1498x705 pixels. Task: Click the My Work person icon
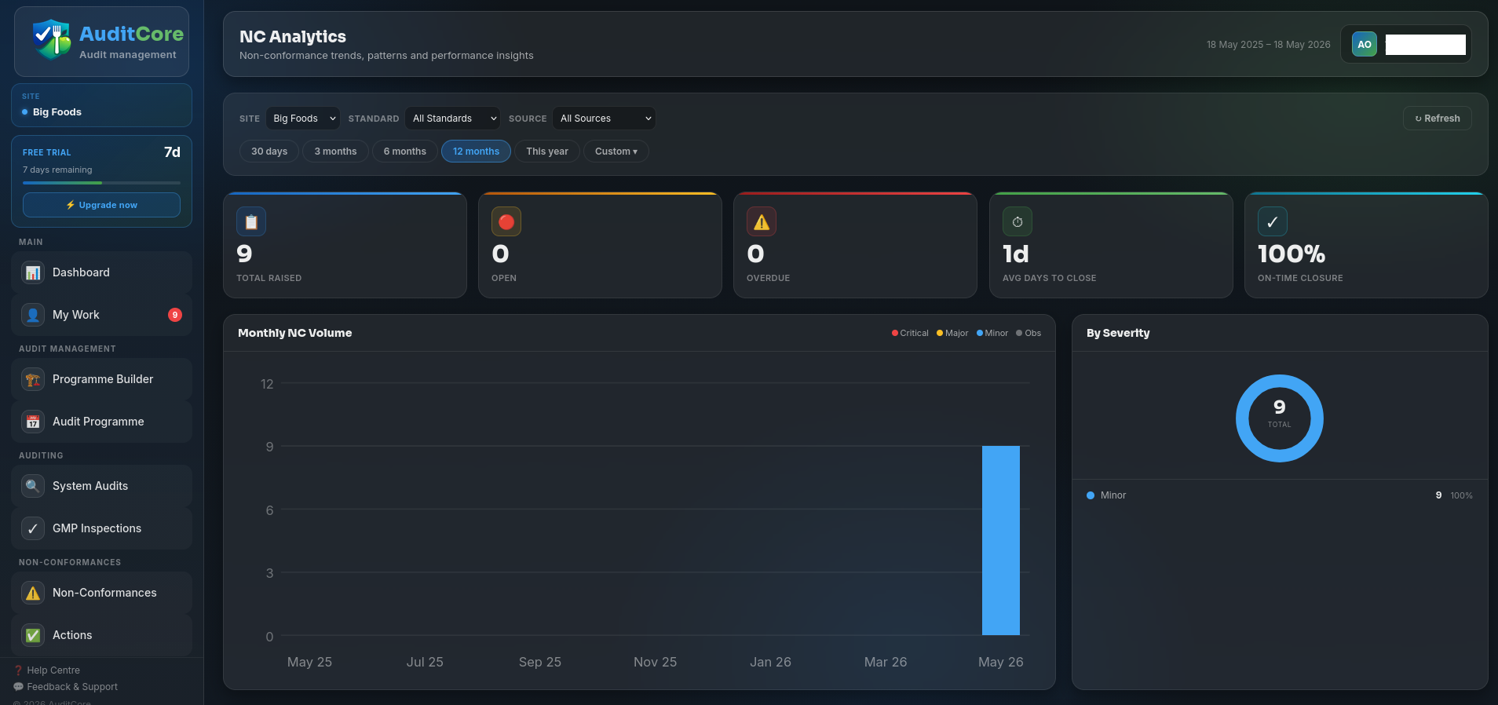[33, 315]
